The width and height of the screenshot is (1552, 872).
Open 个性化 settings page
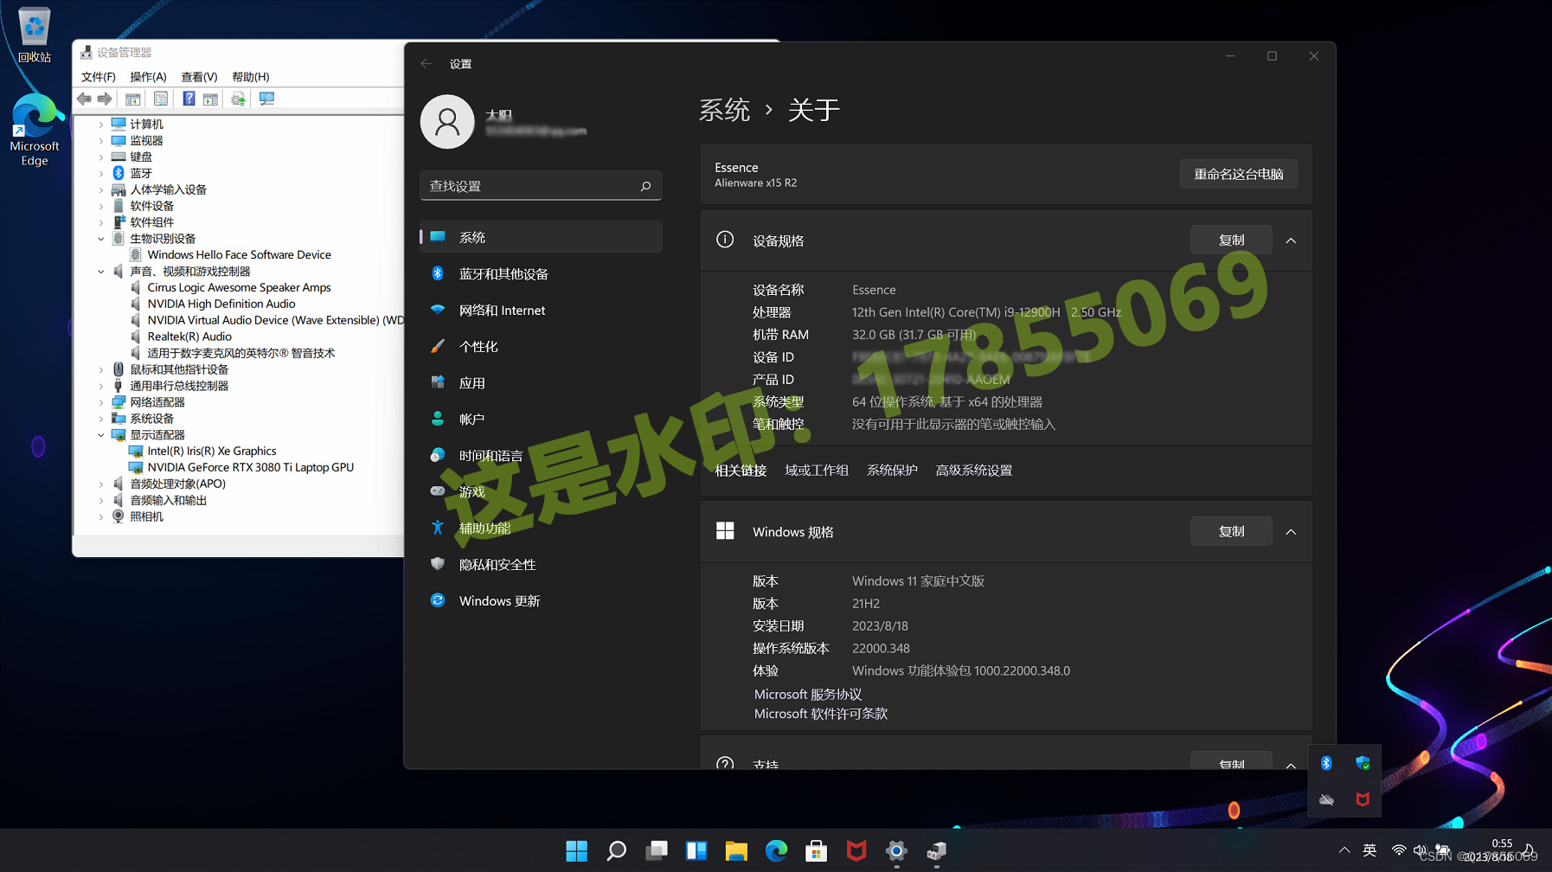point(541,347)
